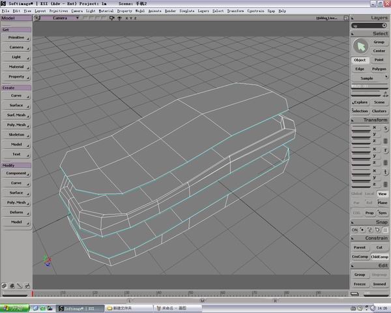Open the File menu
The width and height of the screenshot is (391, 313).
point(5,11)
